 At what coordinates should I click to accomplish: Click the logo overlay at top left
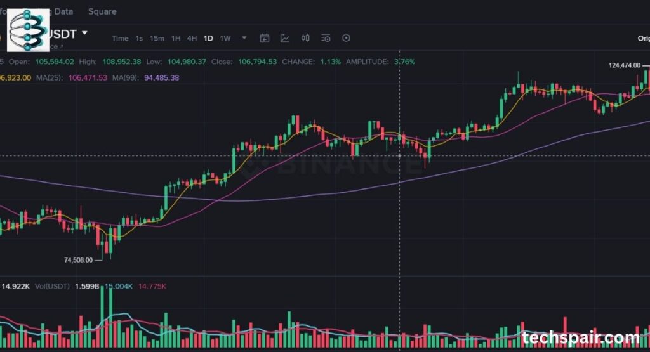pyautogui.click(x=28, y=30)
